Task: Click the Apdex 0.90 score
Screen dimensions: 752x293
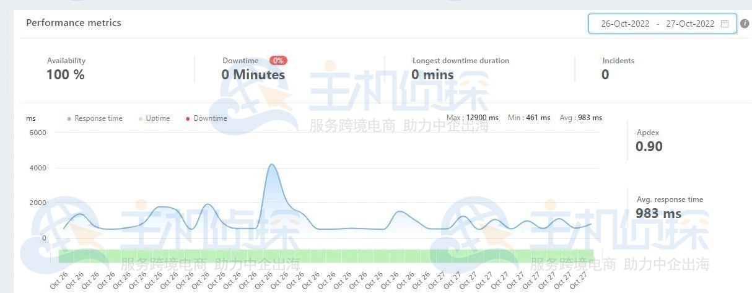Action: coord(649,147)
